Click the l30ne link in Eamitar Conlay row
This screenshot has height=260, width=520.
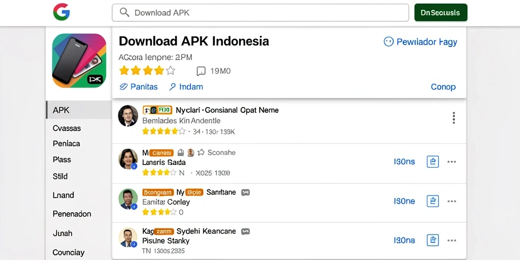[404, 201]
